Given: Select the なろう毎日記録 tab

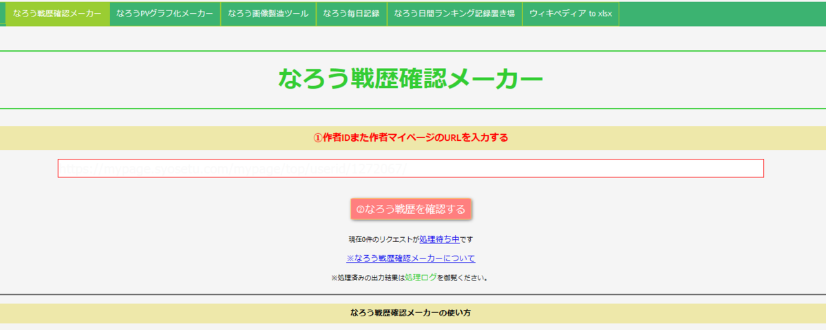Looking at the screenshot, I should coord(351,14).
